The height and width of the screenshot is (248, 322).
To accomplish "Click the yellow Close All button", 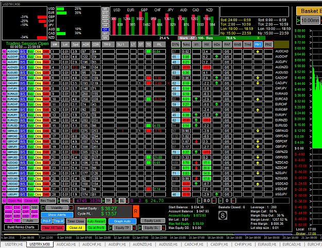I will pyautogui.click(x=76, y=228).
